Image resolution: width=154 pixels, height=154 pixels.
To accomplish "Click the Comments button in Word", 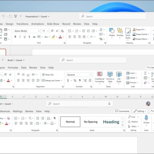I will pyautogui.click(x=122, y=111).
